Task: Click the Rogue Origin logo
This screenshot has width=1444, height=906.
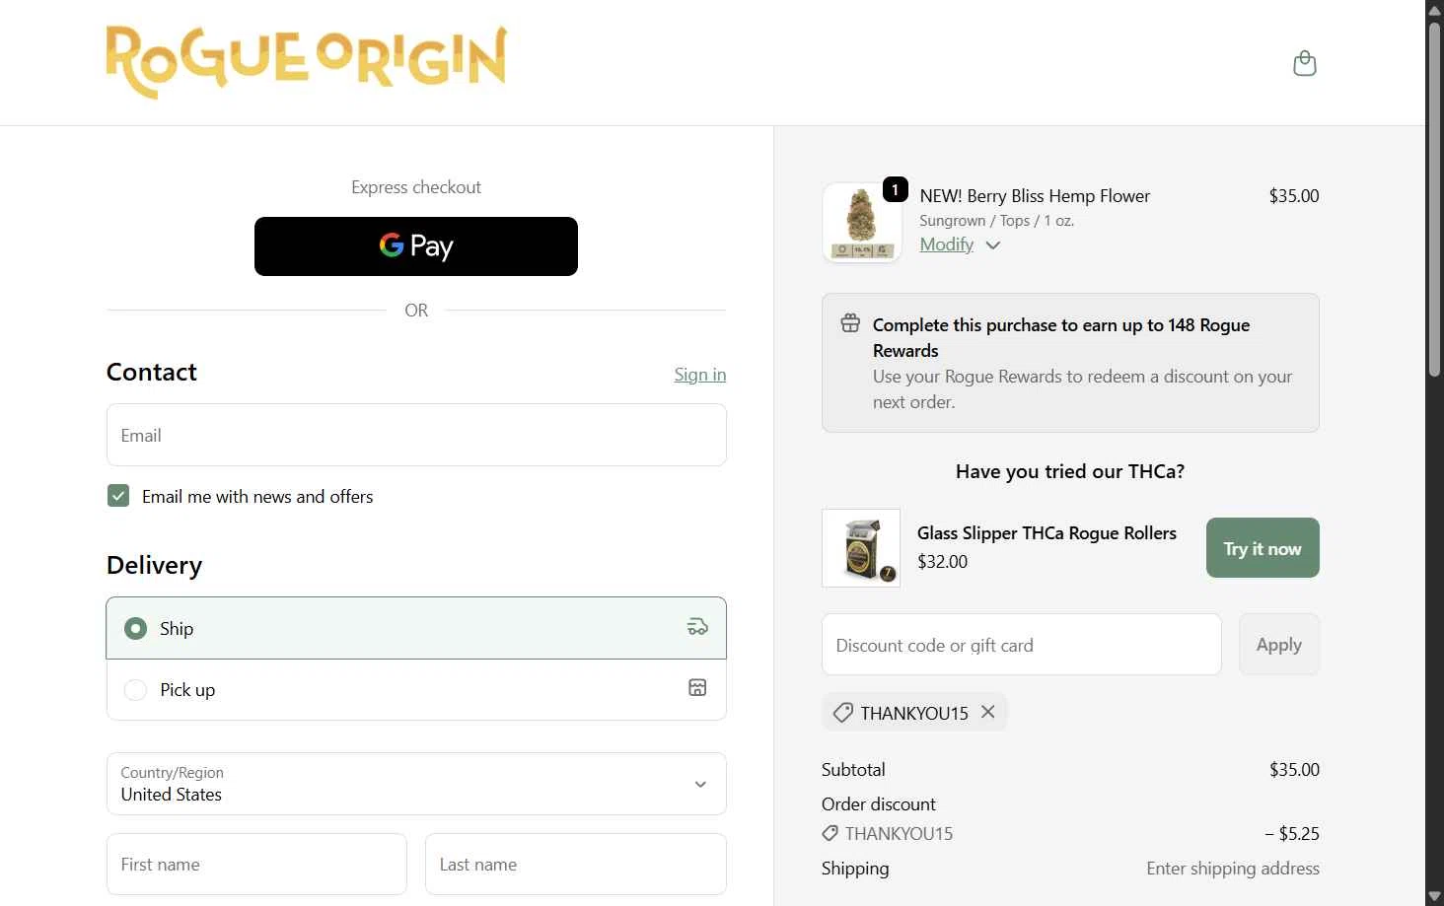Action: (x=307, y=61)
